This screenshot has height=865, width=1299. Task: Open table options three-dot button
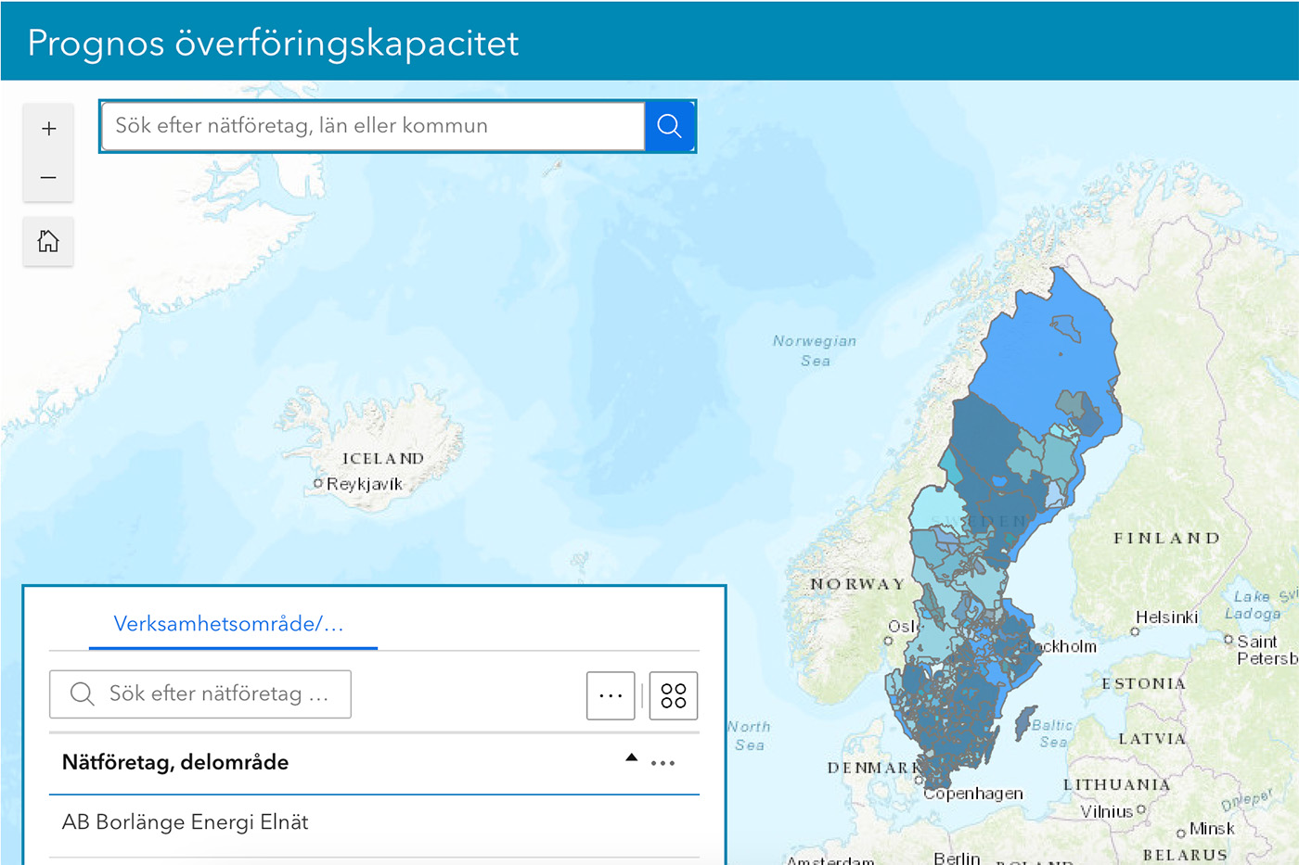tap(611, 695)
